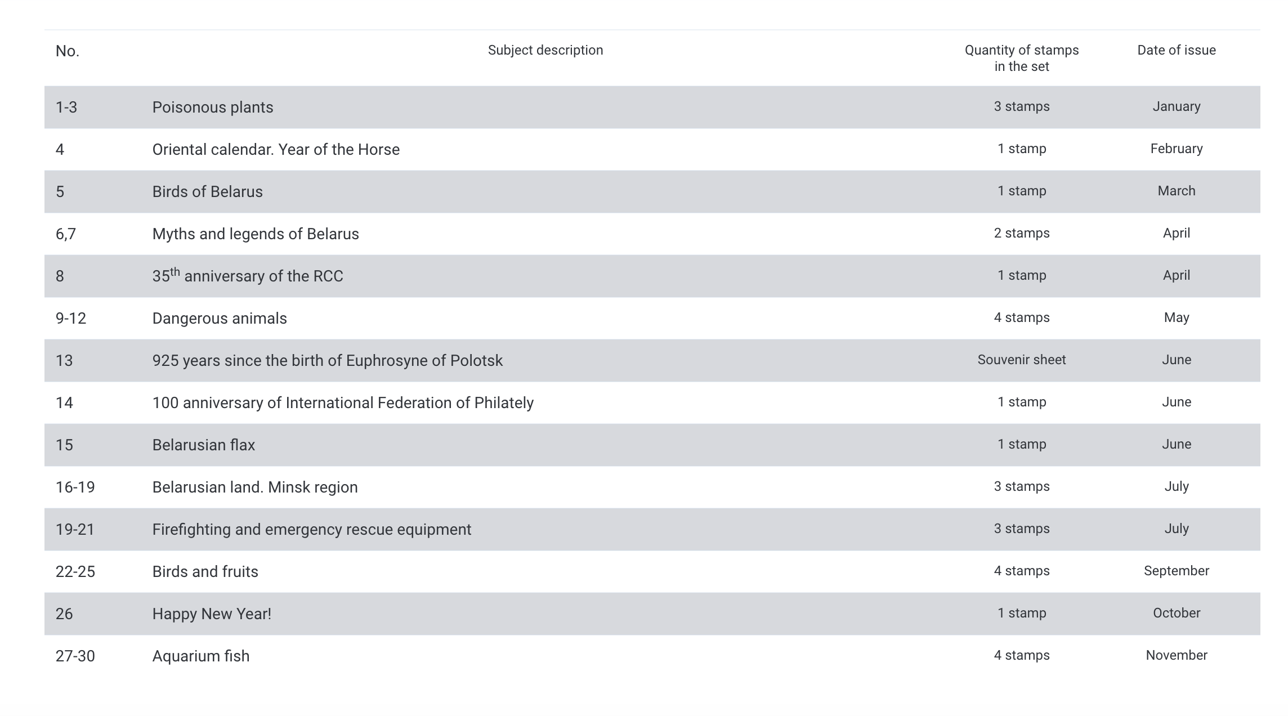The image size is (1288, 716).
Task: Select the 'Birds and fruits' entry
Action: pyautogui.click(x=205, y=571)
